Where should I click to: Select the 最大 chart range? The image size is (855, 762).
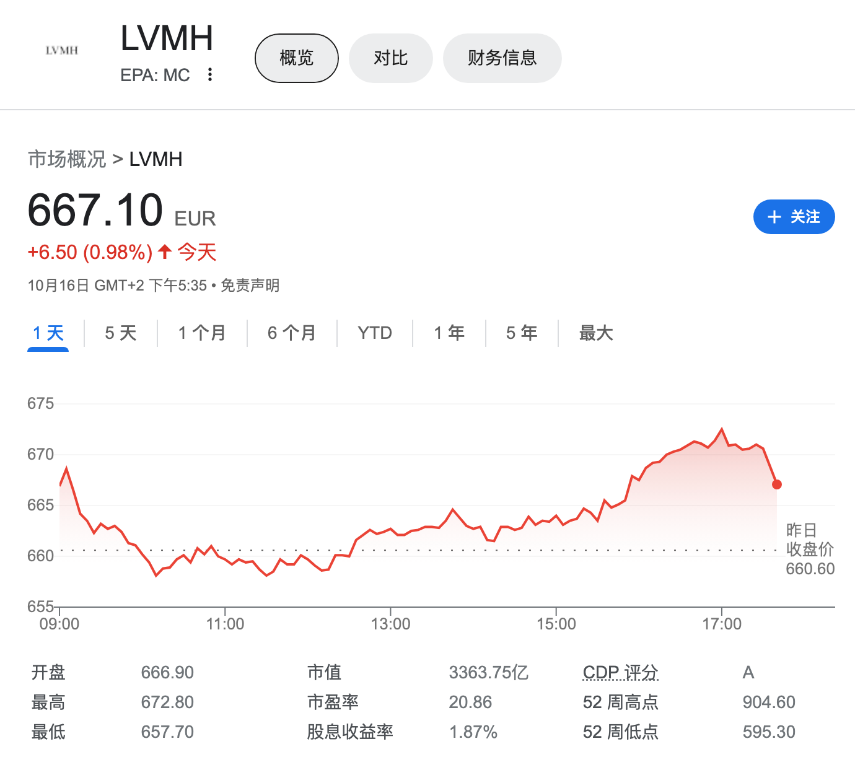pos(596,333)
